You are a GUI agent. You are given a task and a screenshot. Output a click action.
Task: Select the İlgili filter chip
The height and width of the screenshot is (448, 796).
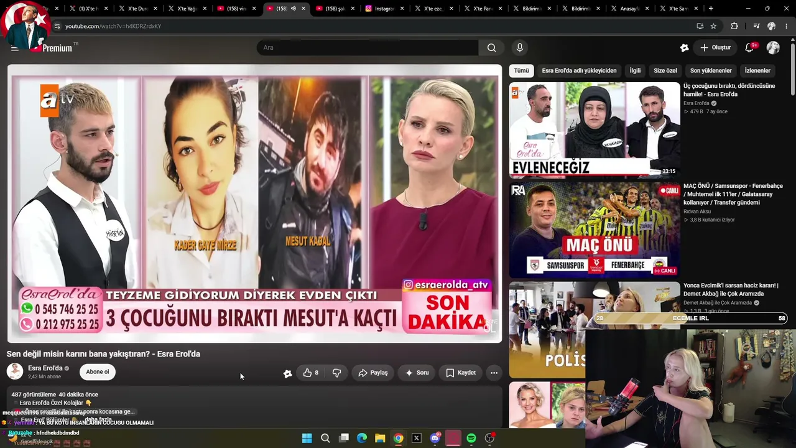[x=635, y=70]
